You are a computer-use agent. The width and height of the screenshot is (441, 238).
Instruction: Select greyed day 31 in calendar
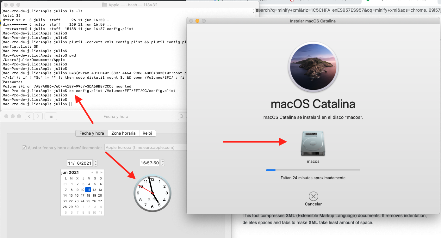point(65,184)
